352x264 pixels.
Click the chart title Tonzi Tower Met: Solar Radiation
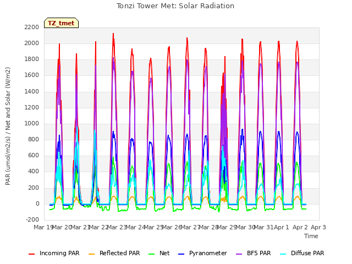(x=175, y=6)
